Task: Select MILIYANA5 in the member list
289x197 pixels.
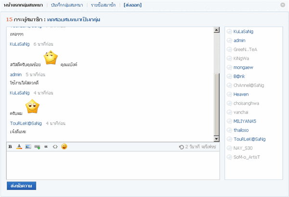Action: pos(245,121)
